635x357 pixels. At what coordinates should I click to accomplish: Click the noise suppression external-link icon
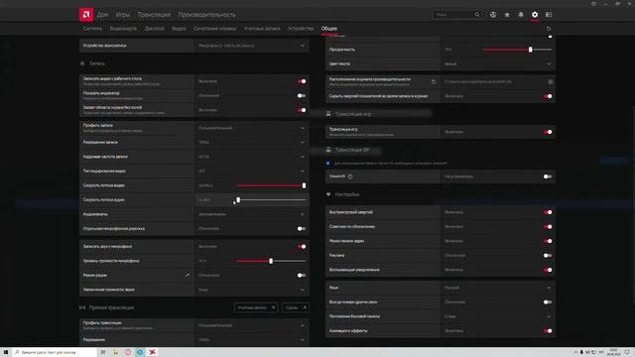coord(188,276)
